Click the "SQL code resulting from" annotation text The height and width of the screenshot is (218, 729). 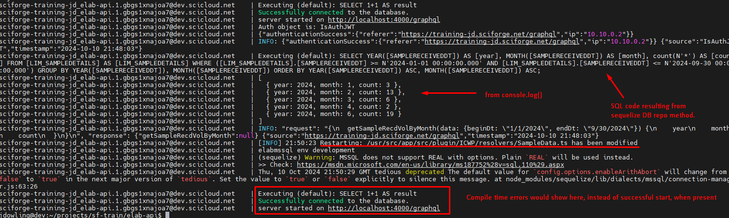pos(648,106)
